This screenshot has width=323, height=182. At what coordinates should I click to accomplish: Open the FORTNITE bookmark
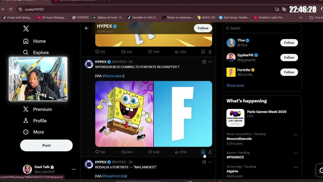[80, 17]
